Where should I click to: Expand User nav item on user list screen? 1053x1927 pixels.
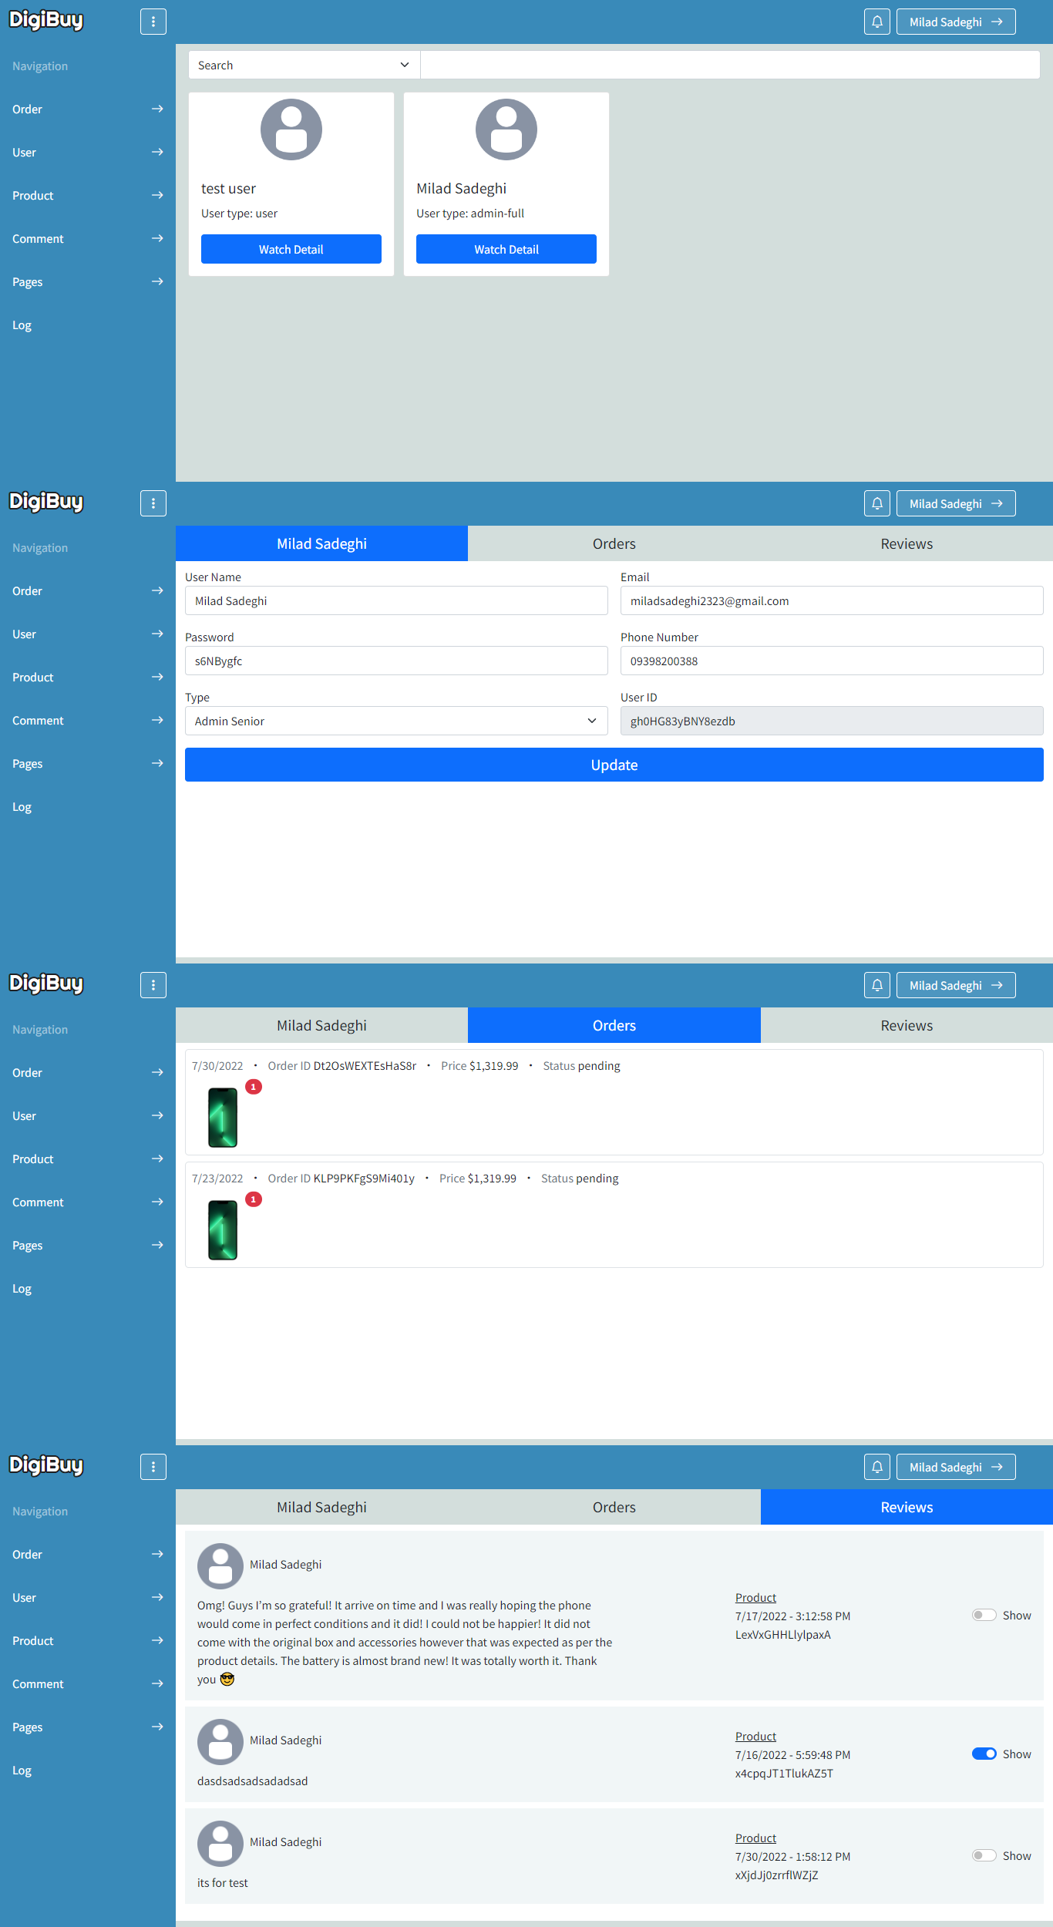88,153
